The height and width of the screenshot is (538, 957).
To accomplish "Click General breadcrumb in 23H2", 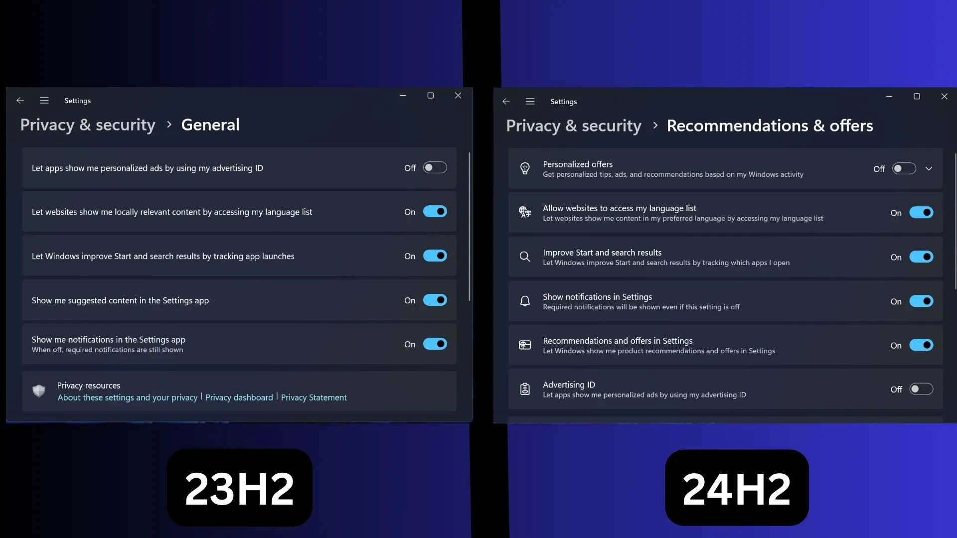I will point(210,124).
